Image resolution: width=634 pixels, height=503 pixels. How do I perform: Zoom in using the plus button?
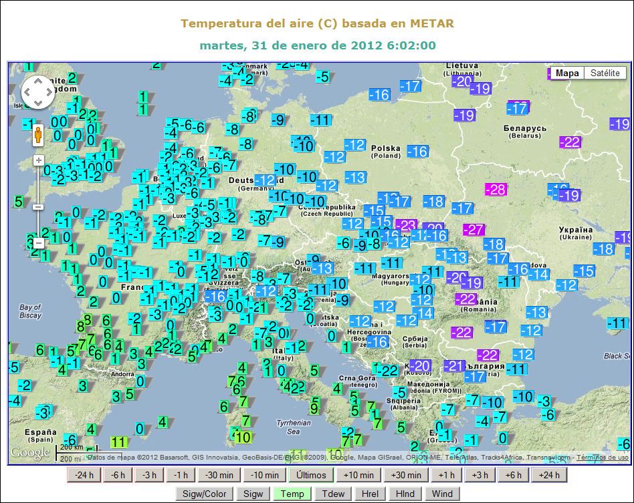click(x=38, y=160)
